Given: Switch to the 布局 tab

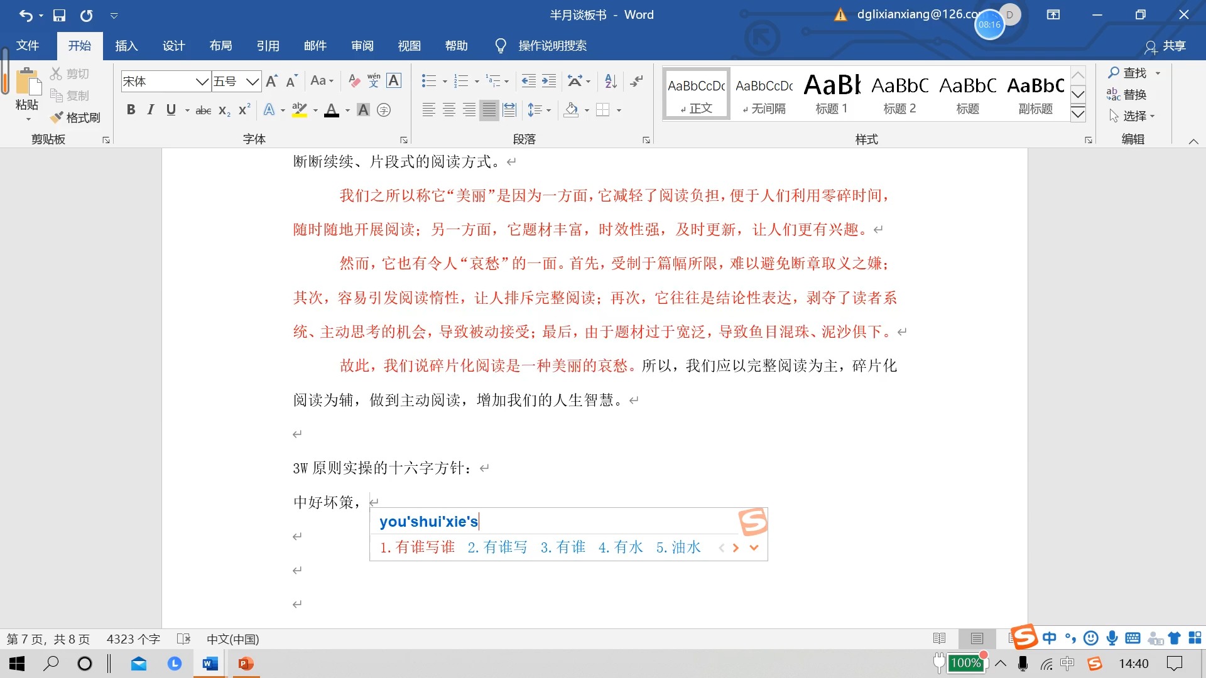Looking at the screenshot, I should tap(220, 46).
